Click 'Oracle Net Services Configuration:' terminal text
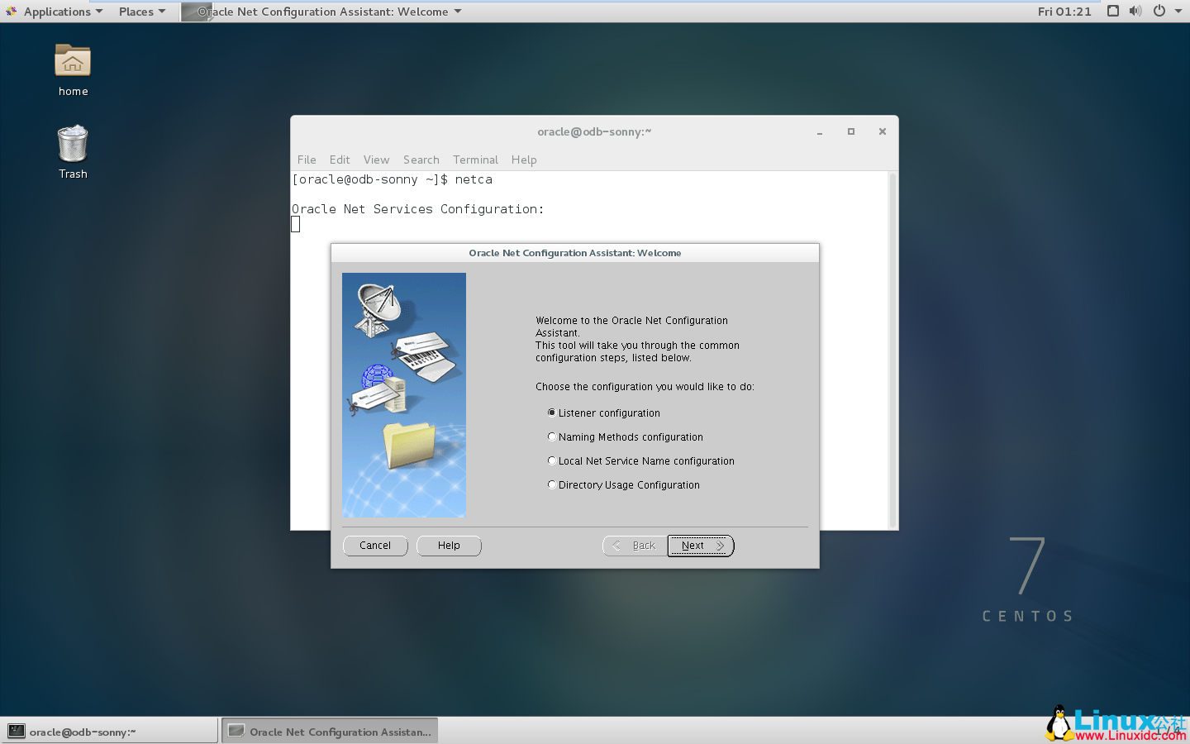The height and width of the screenshot is (744, 1190). pos(418,209)
